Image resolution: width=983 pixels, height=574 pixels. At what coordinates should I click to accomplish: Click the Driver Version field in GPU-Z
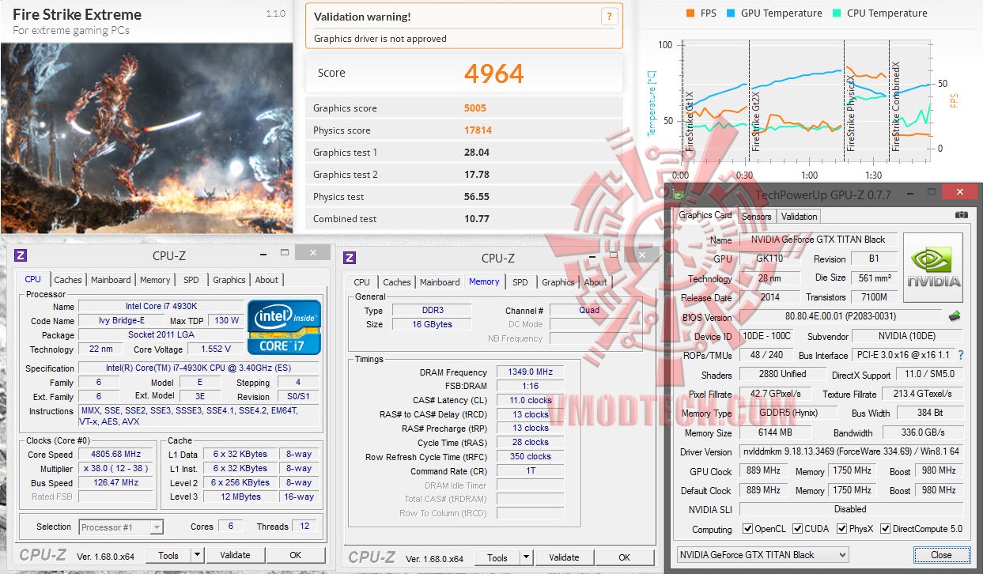point(852,452)
